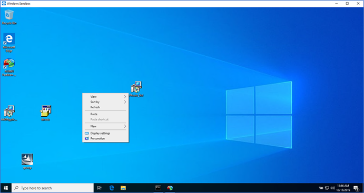
Task: Switch to the Command Prompt taskbar window
Action: [x=158, y=188]
